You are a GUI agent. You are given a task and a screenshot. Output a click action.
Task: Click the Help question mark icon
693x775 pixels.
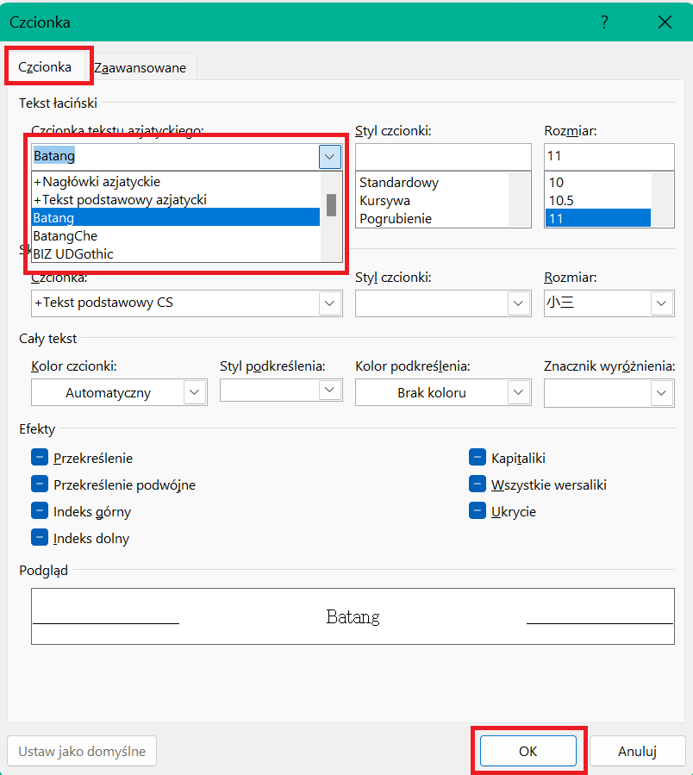coord(605,22)
